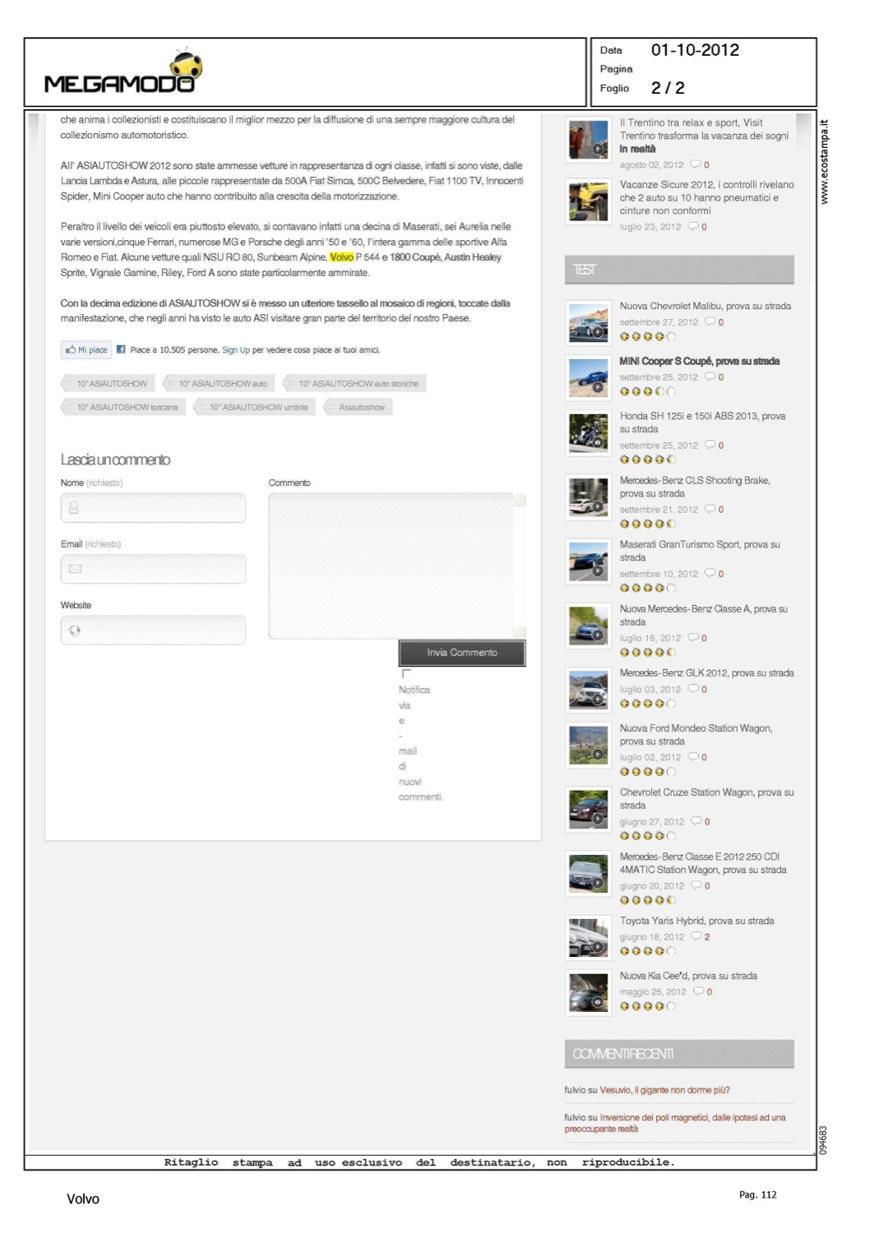
Task: Open the 10° ASIAUTOSHOW auto storiche tag
Action: pos(358,384)
